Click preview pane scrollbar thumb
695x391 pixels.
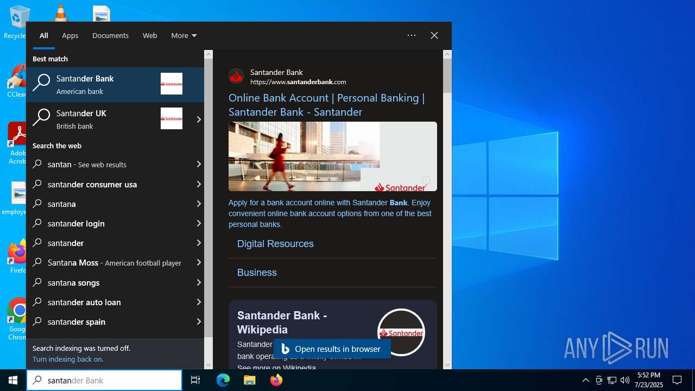pos(447,76)
